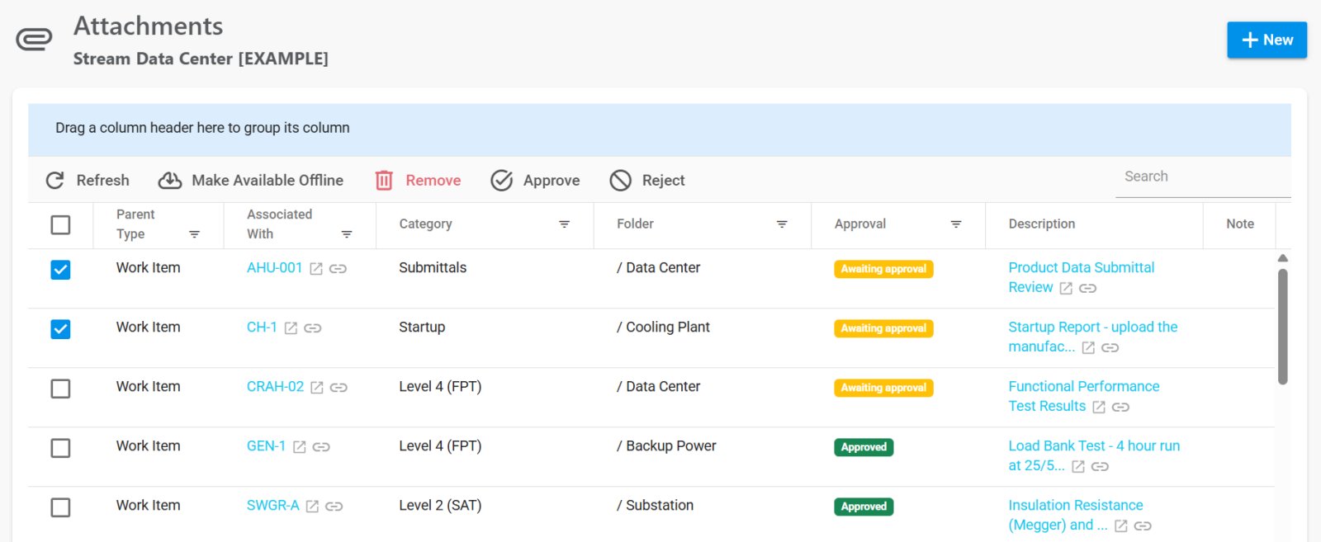Open Folder column filter
The image size is (1321, 542).
pos(782,224)
